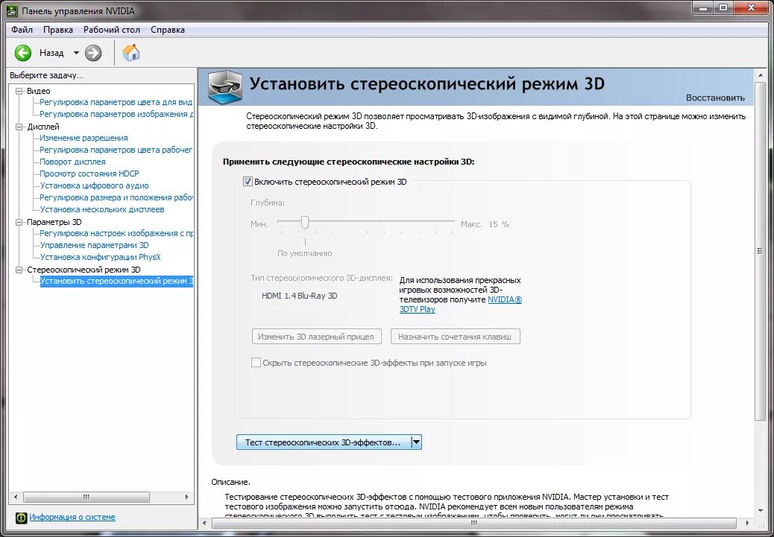
Task: Click the Восстановить link
Action: point(715,98)
